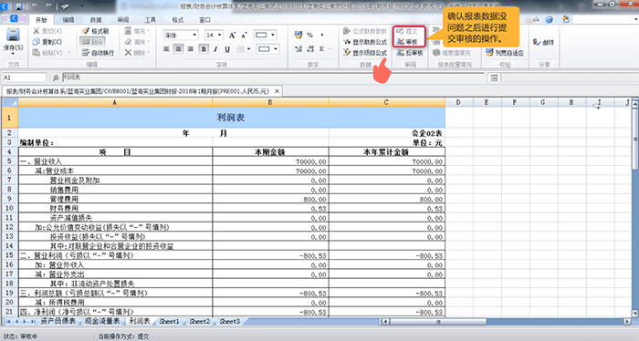The width and height of the screenshot is (639, 341).
Task: Click the undo arrow in title bar
Action: pos(35,6)
